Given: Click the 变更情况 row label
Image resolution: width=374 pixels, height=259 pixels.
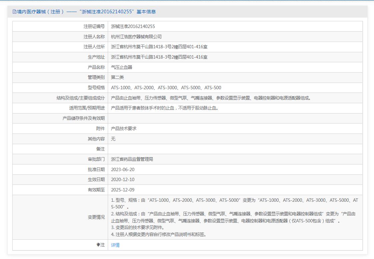Looking at the screenshot, I should (96, 217).
